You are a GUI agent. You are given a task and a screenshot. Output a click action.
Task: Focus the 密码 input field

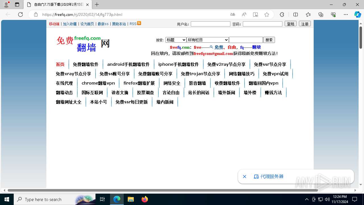tap(262, 24)
